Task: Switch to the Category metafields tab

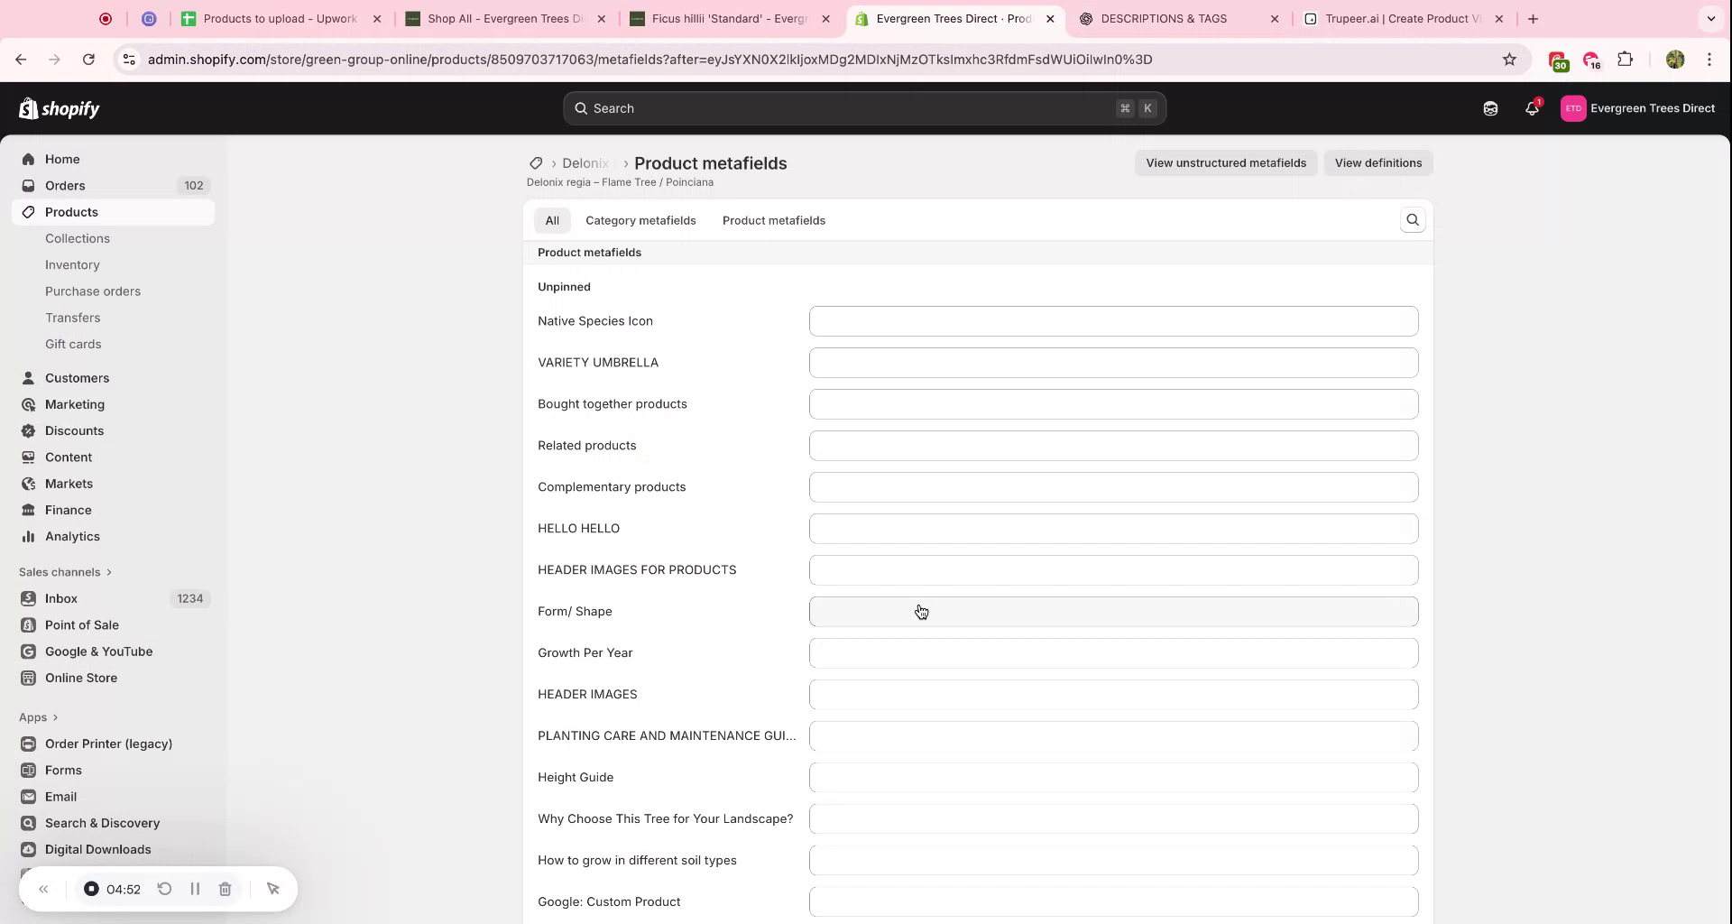Action: click(640, 220)
